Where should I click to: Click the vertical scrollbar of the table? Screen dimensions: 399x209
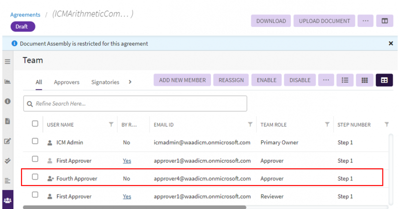point(391,169)
